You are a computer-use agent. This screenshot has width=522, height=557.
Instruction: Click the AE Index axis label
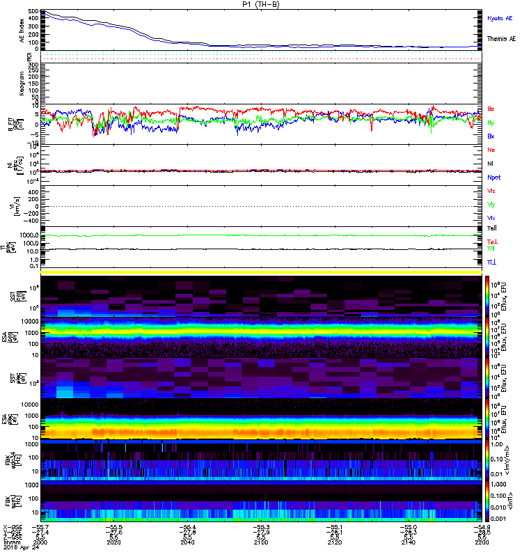(x=22, y=31)
